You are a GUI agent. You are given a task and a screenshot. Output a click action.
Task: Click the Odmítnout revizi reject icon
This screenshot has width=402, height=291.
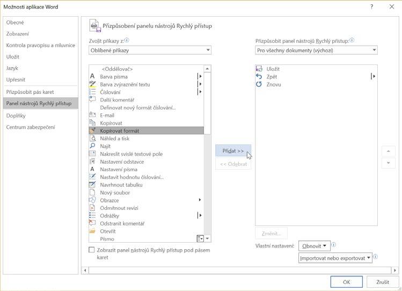[x=92, y=208]
